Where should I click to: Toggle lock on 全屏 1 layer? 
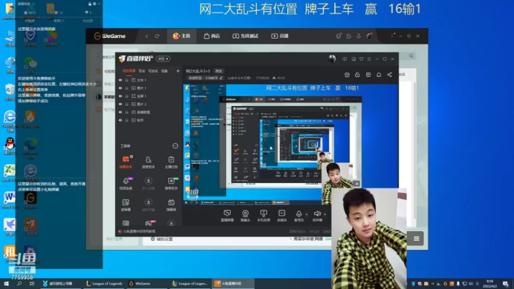127,96
